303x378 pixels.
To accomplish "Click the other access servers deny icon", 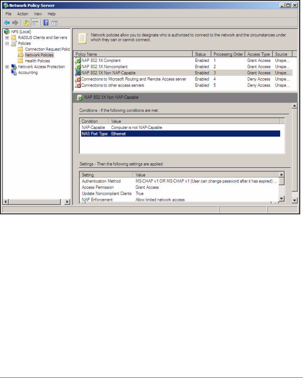I will point(78,85).
